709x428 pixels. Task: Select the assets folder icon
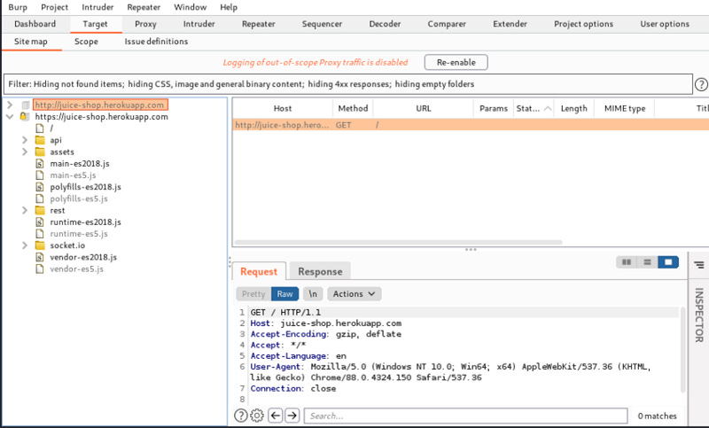pos(40,152)
